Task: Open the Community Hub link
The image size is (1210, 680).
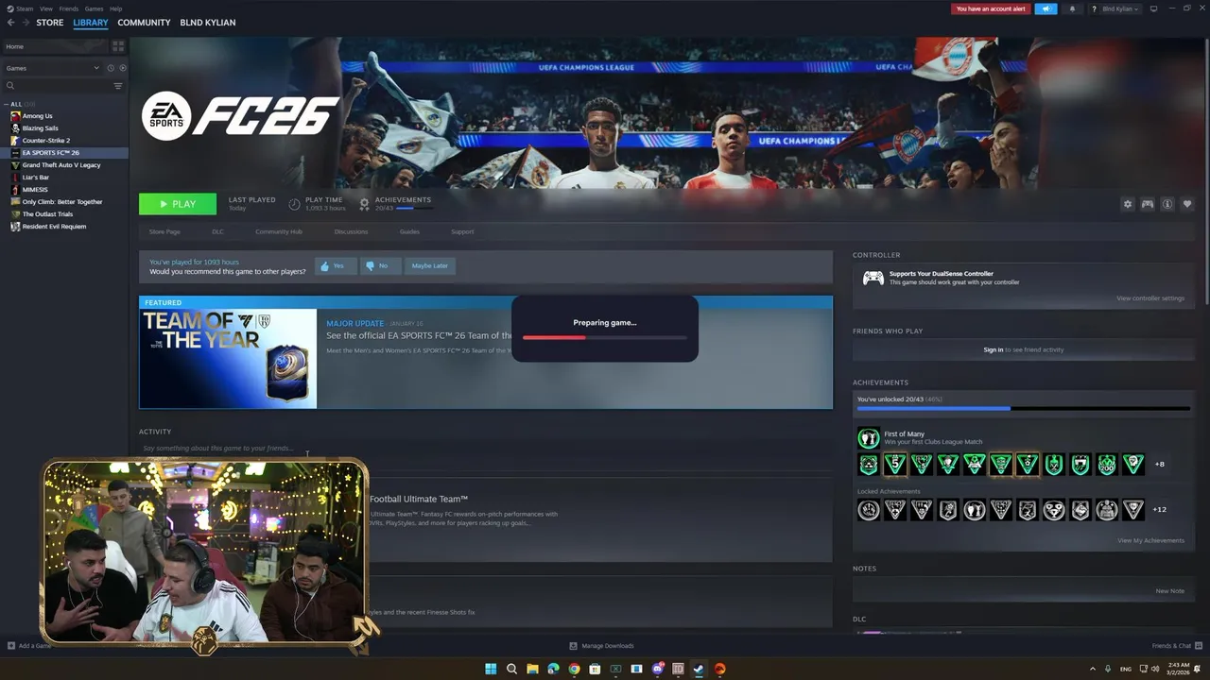Action: pyautogui.click(x=279, y=231)
